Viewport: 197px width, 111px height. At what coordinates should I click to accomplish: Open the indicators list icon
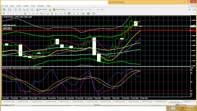[x=83, y=14]
